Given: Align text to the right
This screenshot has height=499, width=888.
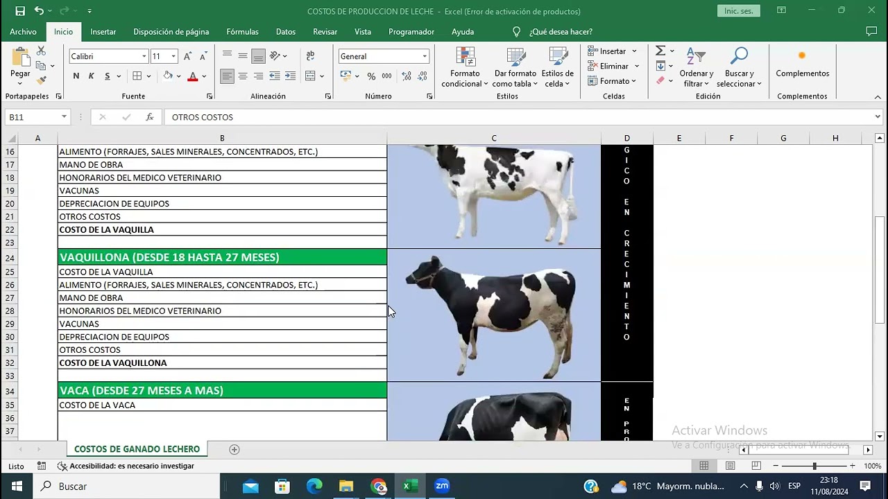Looking at the screenshot, I should (258, 76).
